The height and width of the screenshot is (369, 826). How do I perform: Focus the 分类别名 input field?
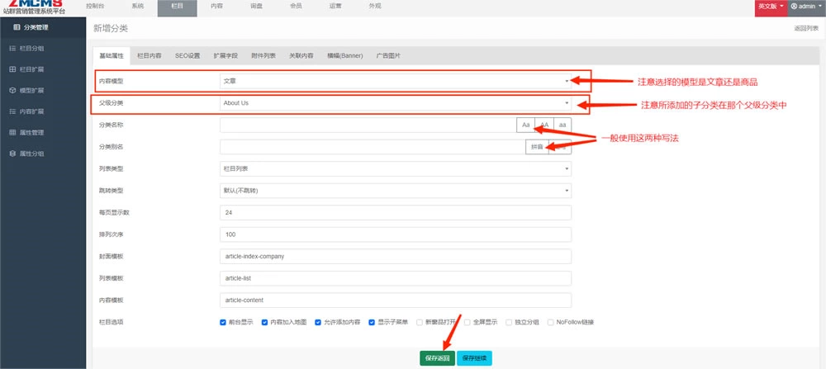pyautogui.click(x=373, y=147)
